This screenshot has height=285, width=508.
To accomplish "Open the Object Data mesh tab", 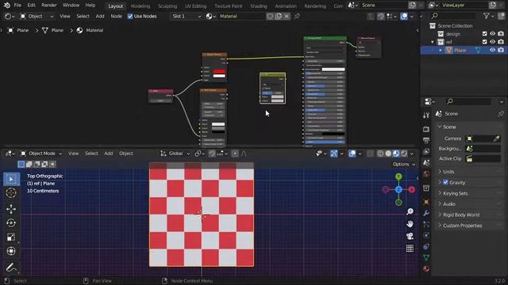I will click(x=426, y=257).
